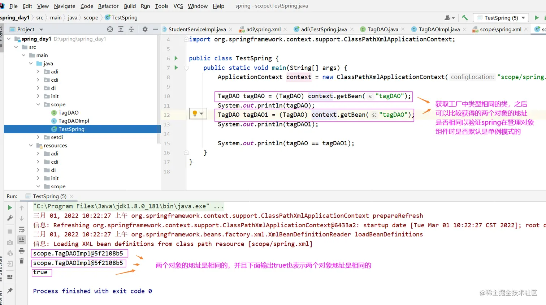Open the Build menu
The width and height of the screenshot is (546, 305).
click(x=130, y=6)
